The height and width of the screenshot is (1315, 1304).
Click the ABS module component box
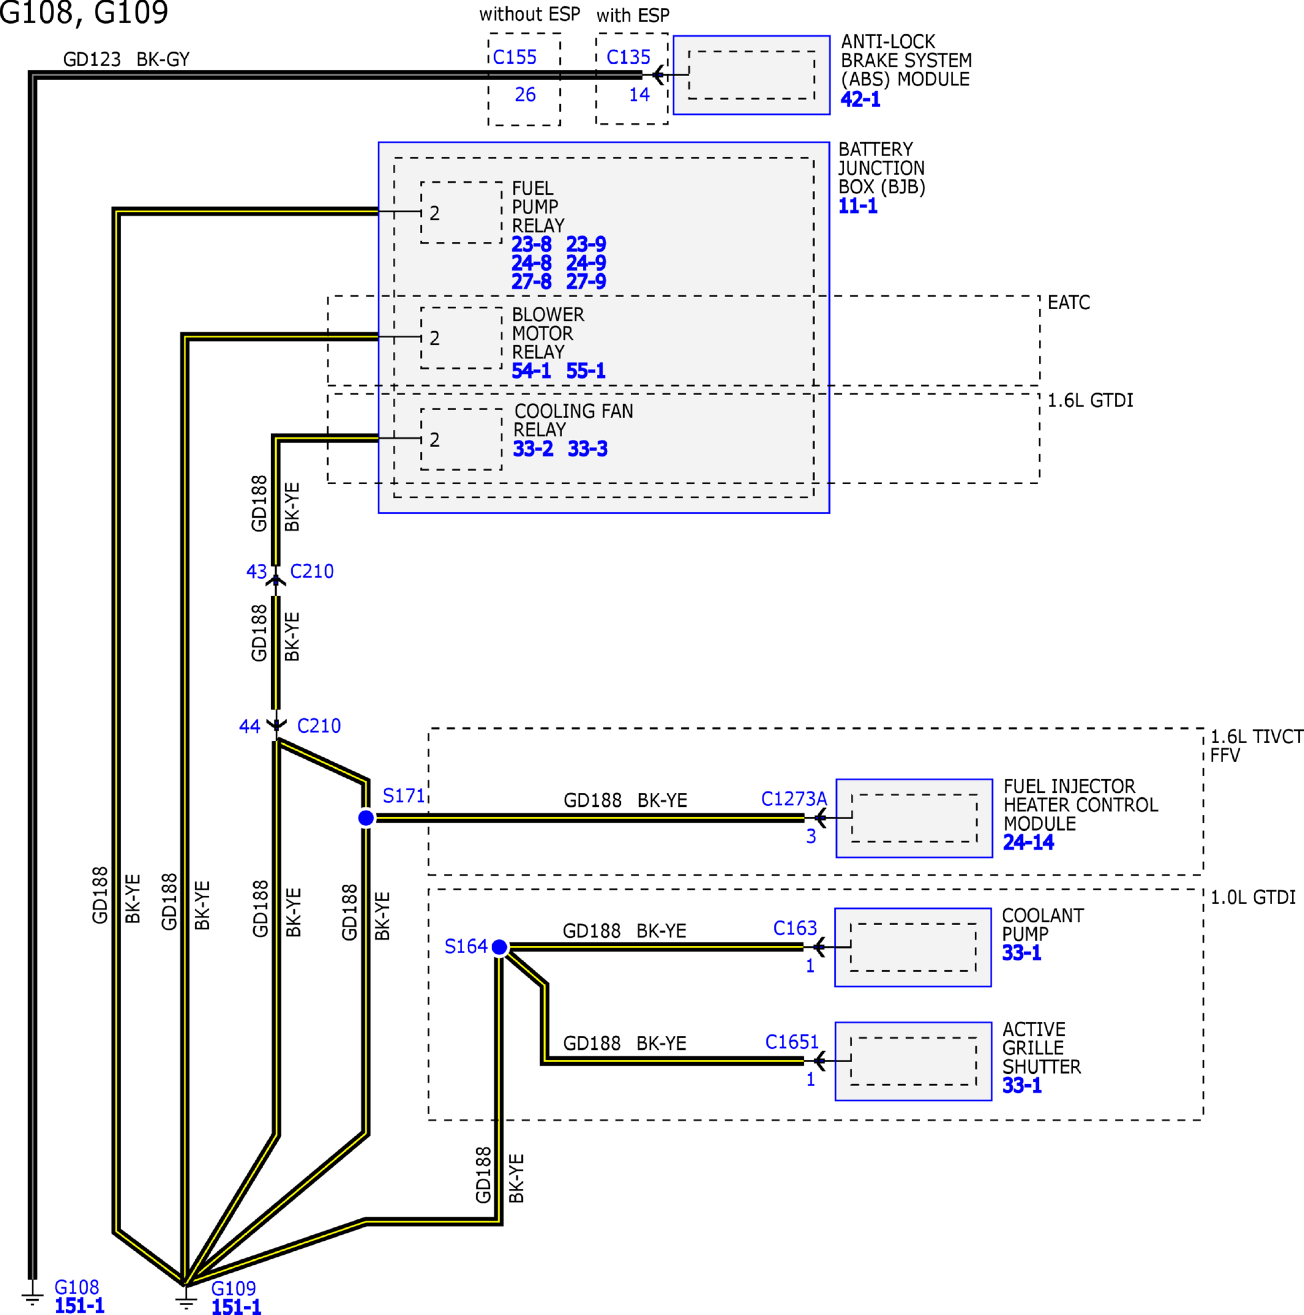click(x=751, y=75)
